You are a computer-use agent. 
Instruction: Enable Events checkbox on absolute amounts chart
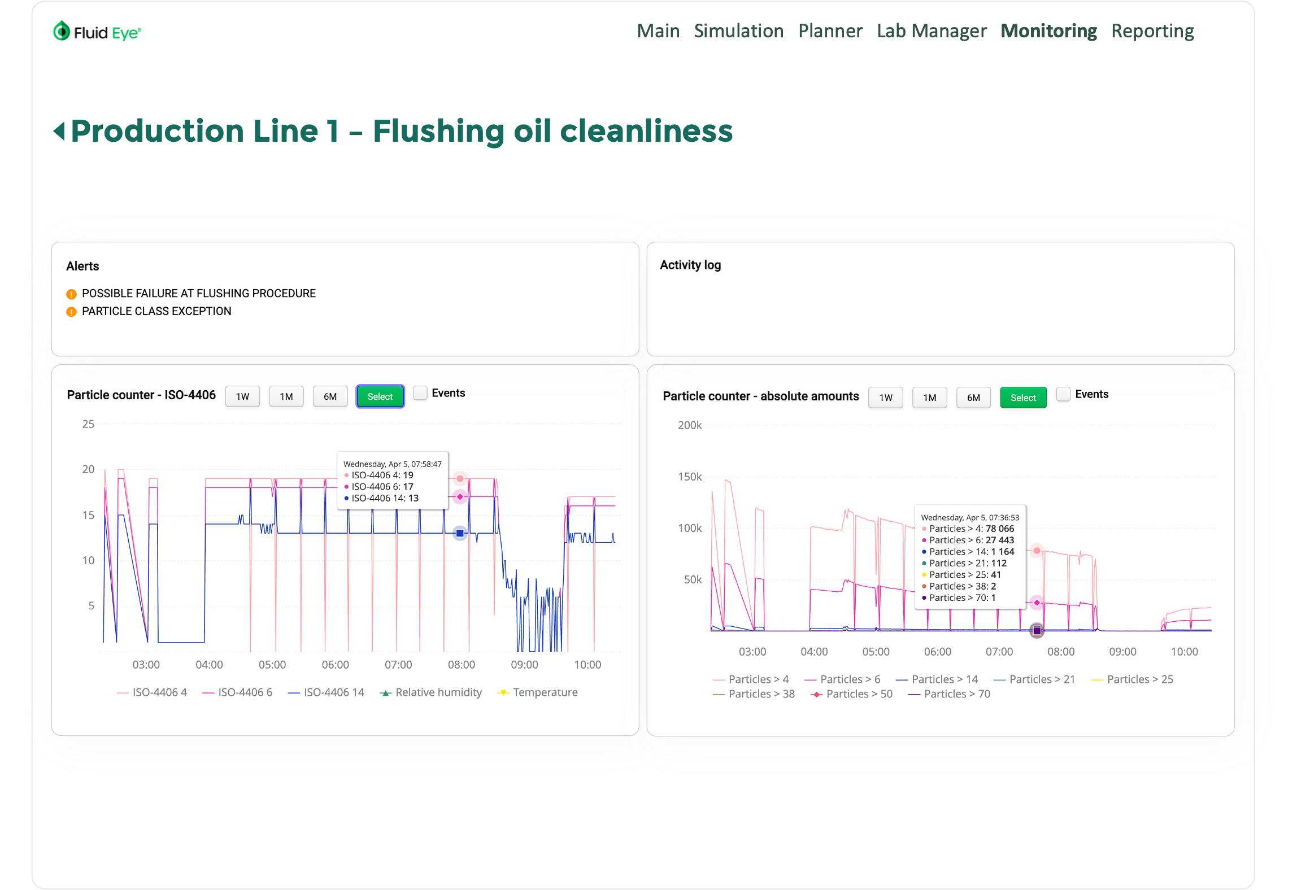(1063, 394)
